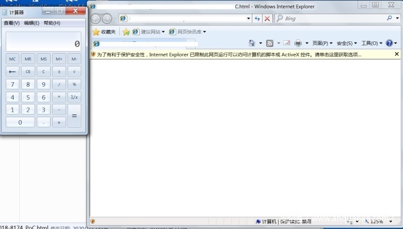Select the current C.html browser tab
Image resolution: width=403 pixels, height=229 pixels.
point(139,43)
